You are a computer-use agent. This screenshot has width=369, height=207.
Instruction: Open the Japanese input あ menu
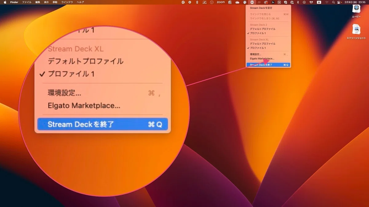coord(319,2)
